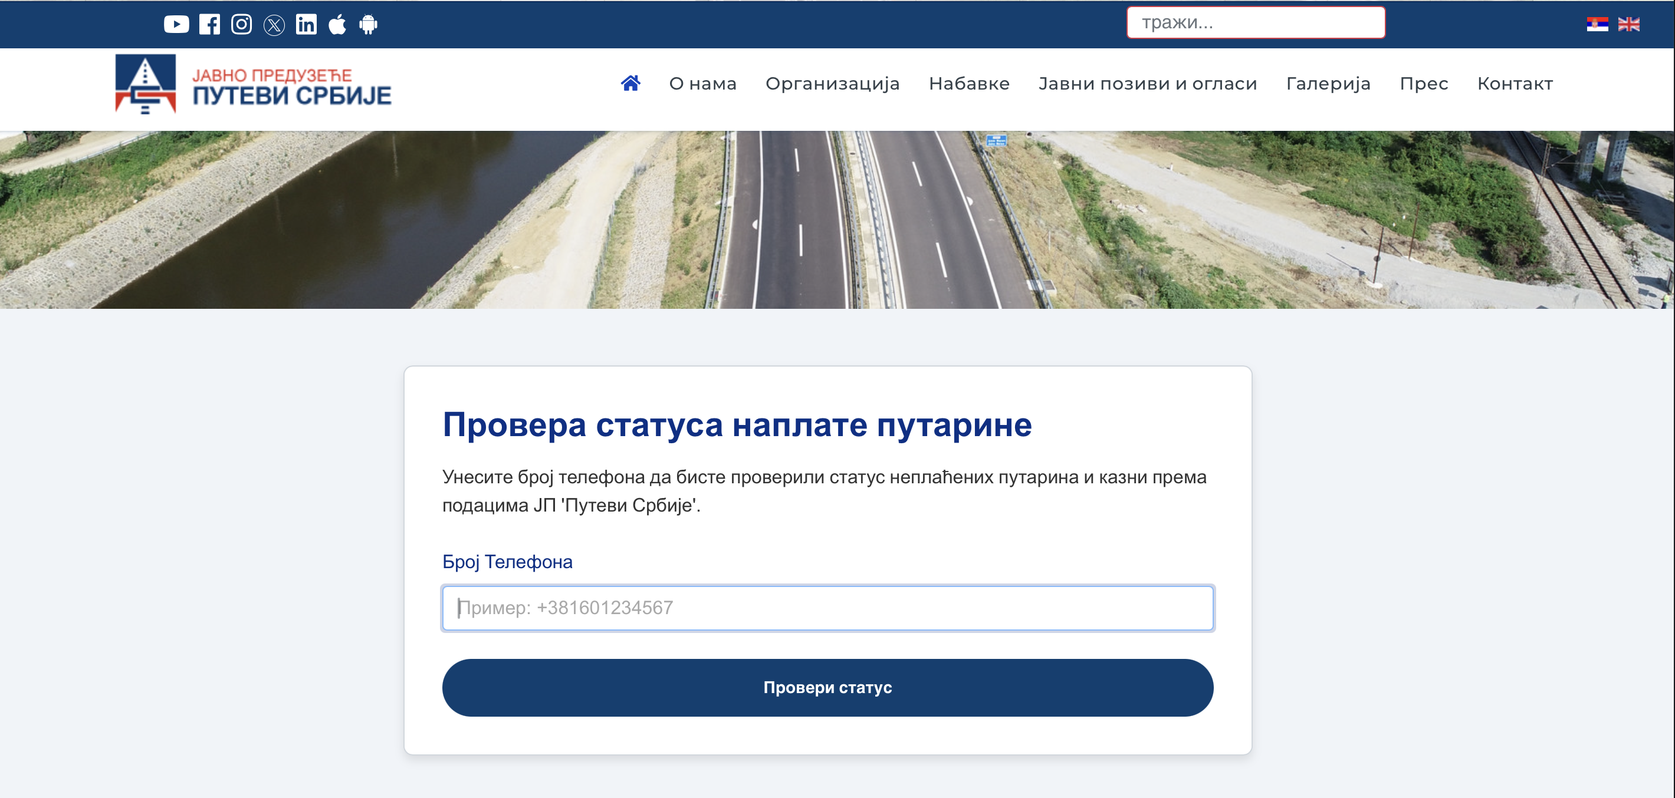Screen dimensions: 1675x798
Task: Click the Android app icon
Action: 368,25
